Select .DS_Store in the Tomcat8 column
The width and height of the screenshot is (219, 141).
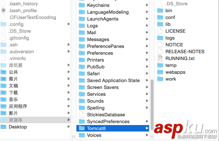click(177, 4)
